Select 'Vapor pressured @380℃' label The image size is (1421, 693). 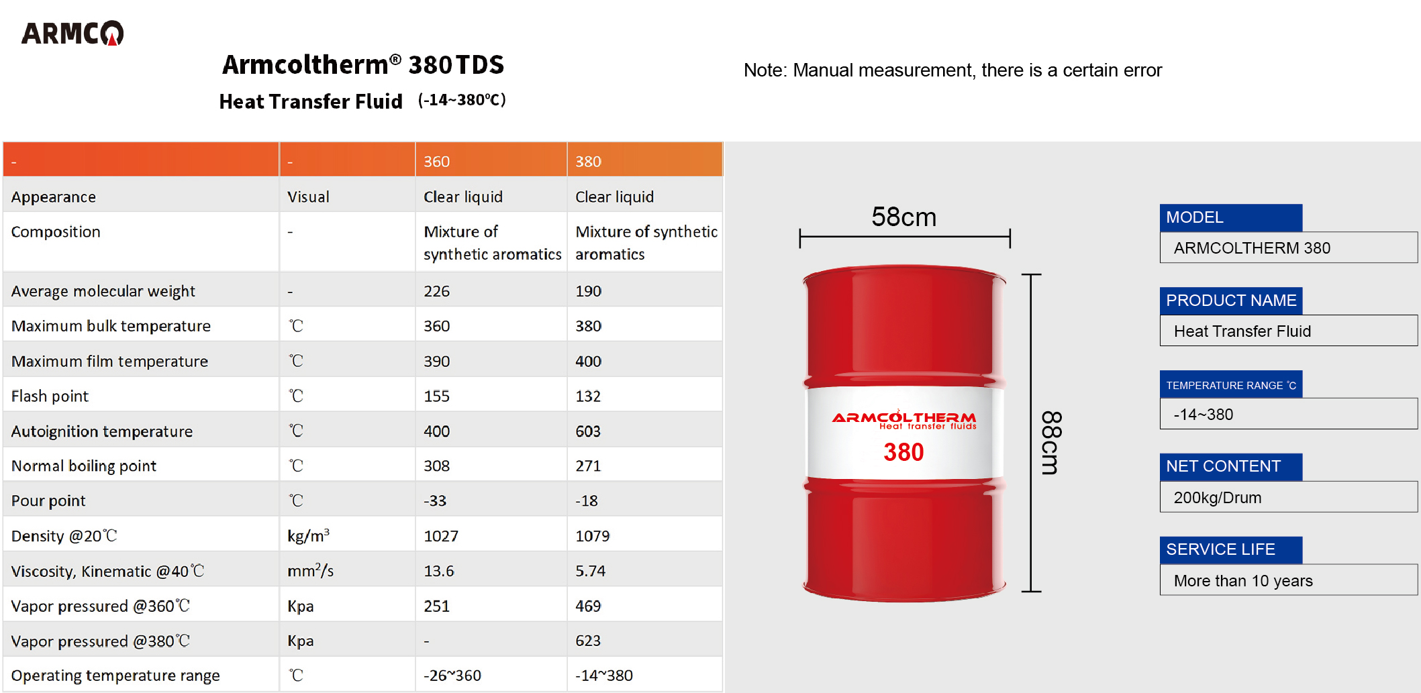pos(101,641)
